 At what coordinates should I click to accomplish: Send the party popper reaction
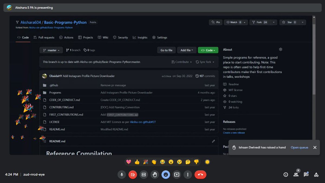(146, 162)
